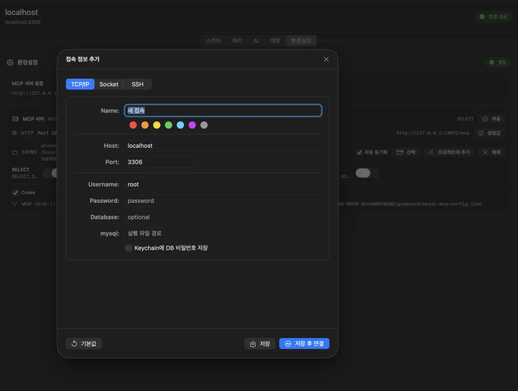Click the 저장 button
The height and width of the screenshot is (391, 518).
click(260, 344)
